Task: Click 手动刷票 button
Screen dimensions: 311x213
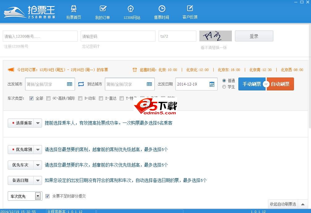Action: point(252,84)
